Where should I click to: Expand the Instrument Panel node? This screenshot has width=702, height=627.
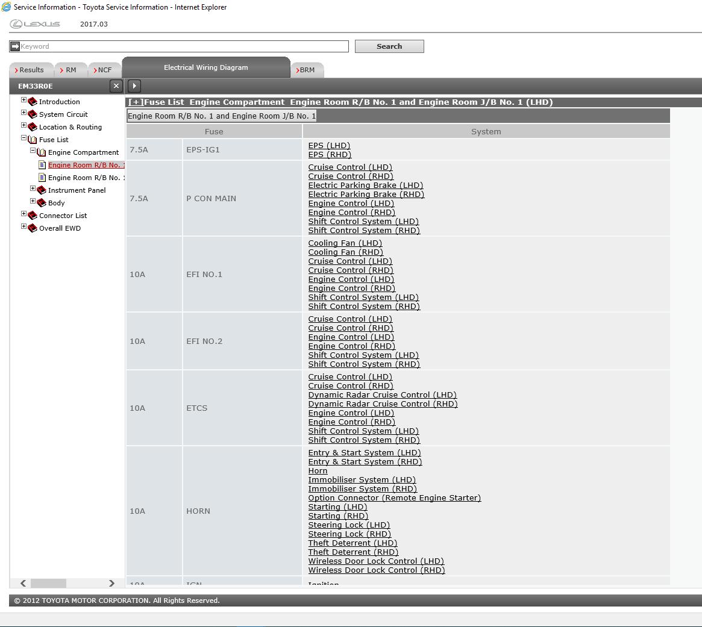click(33, 189)
